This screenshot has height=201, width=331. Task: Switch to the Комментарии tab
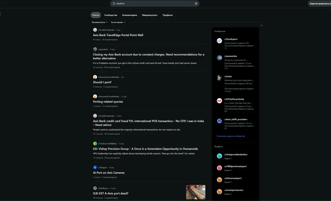(130, 15)
